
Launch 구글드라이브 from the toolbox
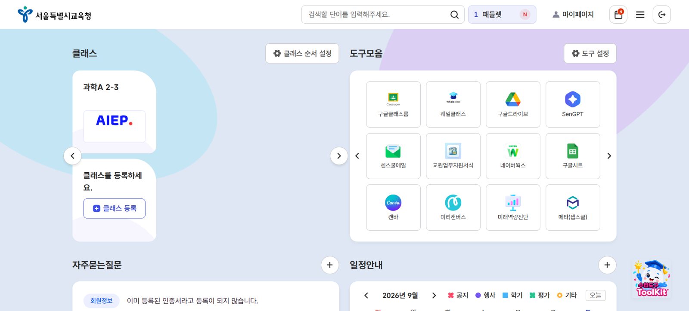(513, 104)
